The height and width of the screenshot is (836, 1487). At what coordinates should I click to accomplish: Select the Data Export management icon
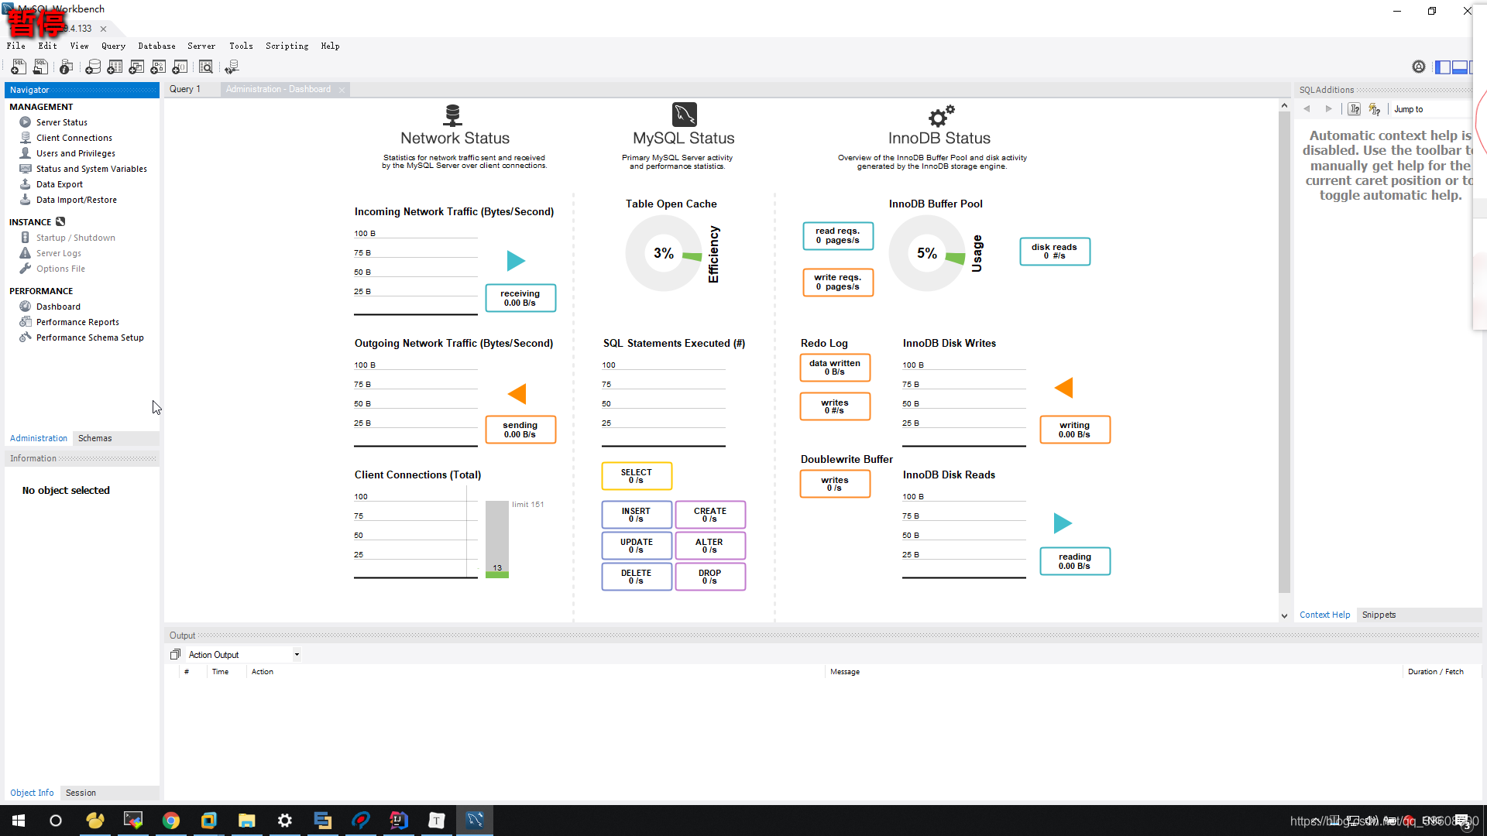26,183
